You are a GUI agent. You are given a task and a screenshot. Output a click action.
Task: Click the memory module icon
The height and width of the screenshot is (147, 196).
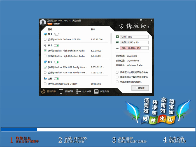click(x=117, y=42)
